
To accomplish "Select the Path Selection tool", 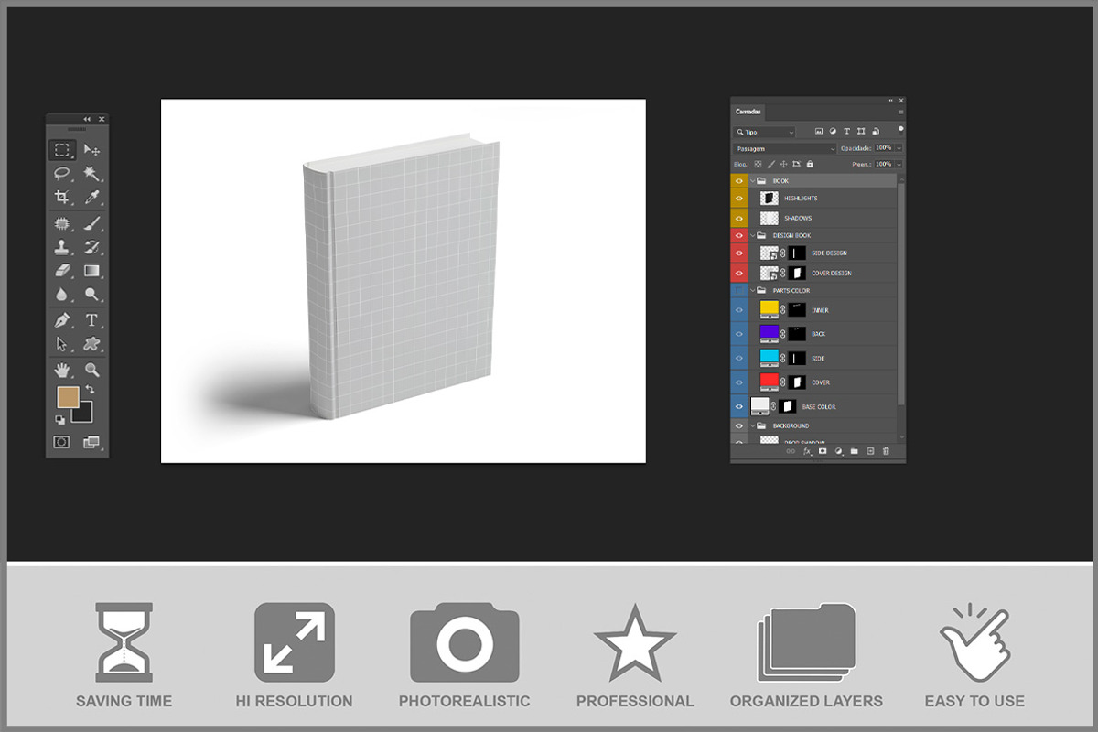I will pos(62,344).
